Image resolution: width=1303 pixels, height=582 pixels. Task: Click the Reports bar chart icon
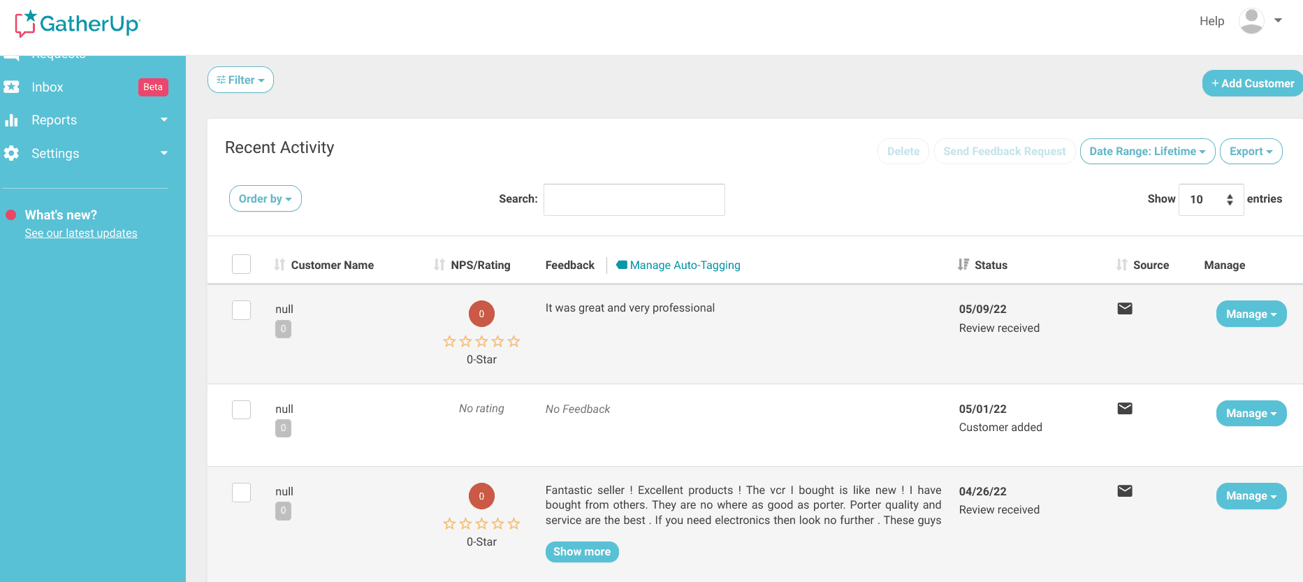(11, 120)
